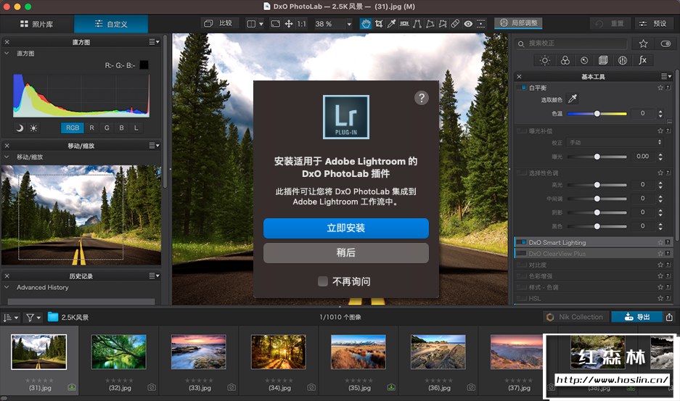
Task: Show favorite corrections star filter
Action: pyautogui.click(x=643, y=44)
